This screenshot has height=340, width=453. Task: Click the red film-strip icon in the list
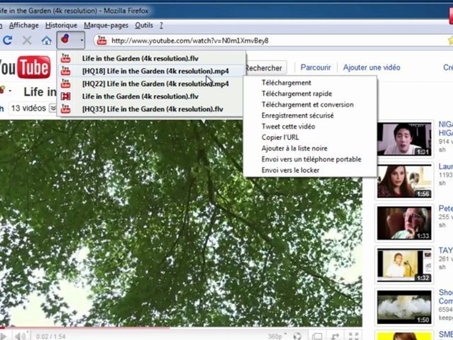pyautogui.click(x=66, y=96)
